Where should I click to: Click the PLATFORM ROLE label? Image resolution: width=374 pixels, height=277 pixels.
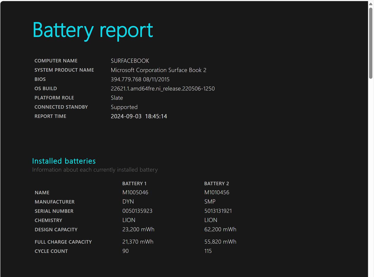tap(54, 98)
